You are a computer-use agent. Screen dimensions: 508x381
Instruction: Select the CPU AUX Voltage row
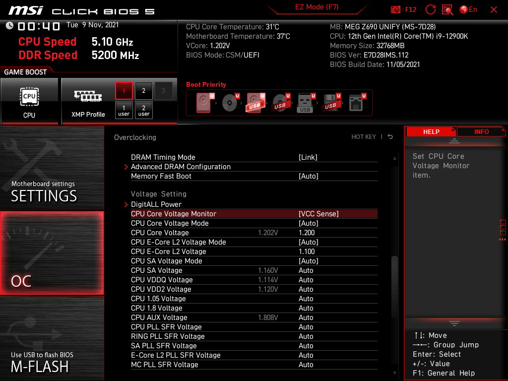click(x=254, y=317)
